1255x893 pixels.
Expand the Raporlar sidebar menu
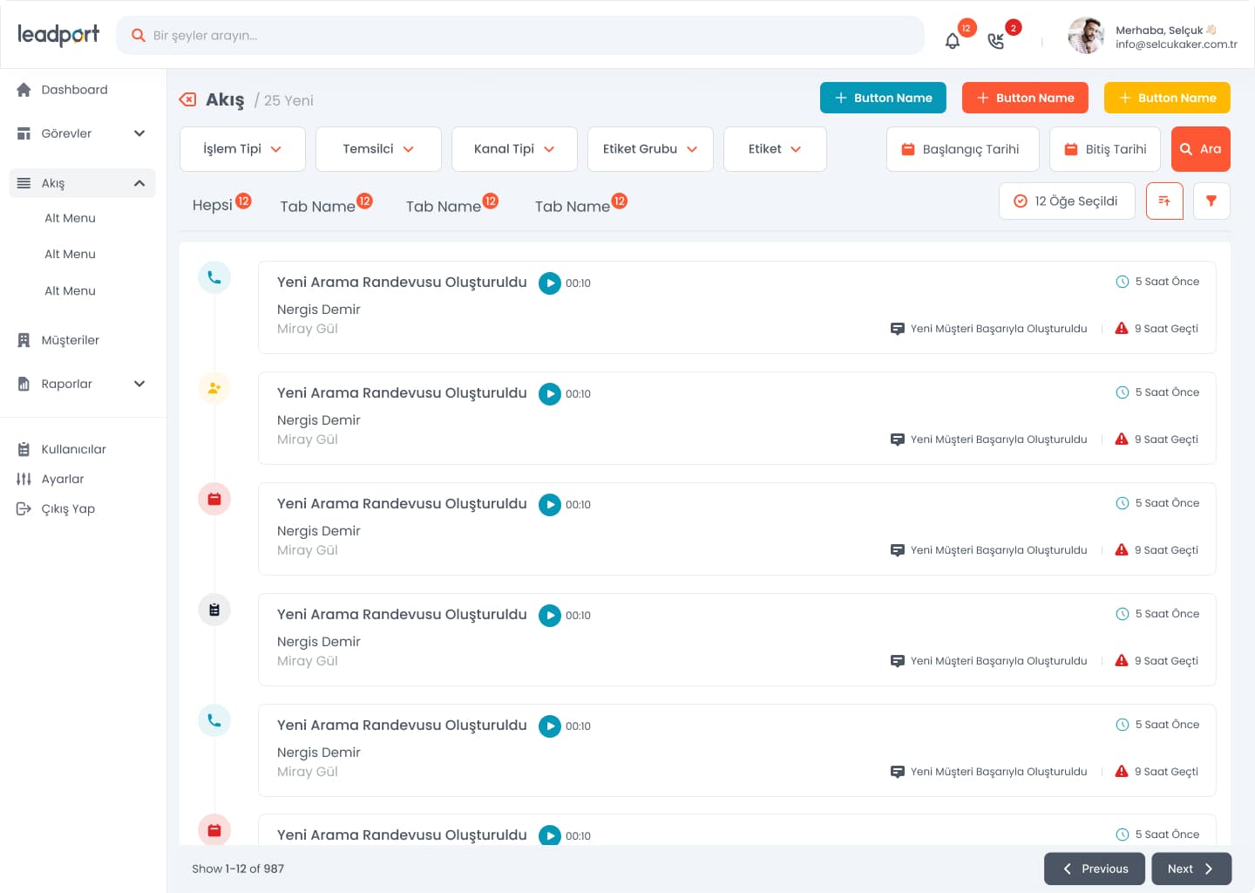(x=83, y=384)
